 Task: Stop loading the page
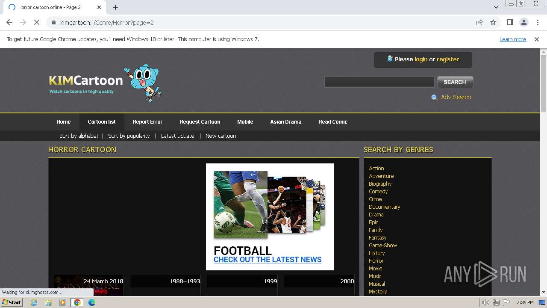pos(37,22)
